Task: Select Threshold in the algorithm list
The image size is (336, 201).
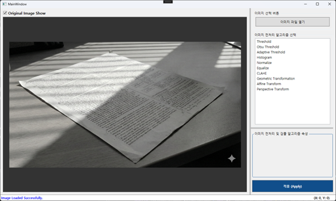Action: click(x=264, y=42)
